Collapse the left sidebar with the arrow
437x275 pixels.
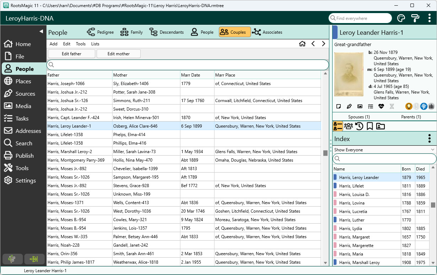point(41,32)
